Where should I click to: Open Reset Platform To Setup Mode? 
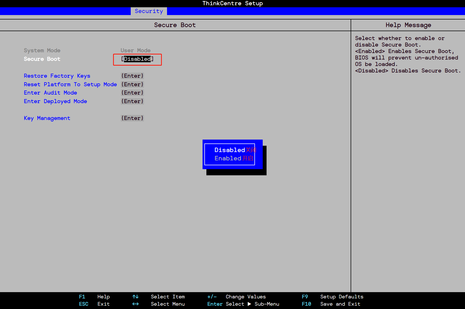coord(70,85)
